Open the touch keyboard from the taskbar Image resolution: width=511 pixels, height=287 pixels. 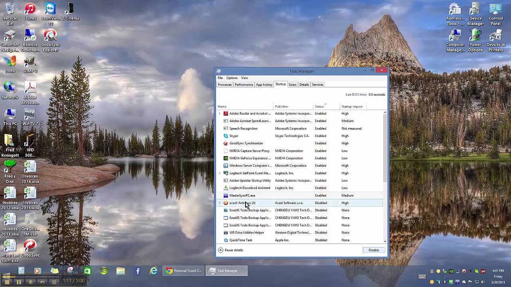pyautogui.click(x=422, y=276)
